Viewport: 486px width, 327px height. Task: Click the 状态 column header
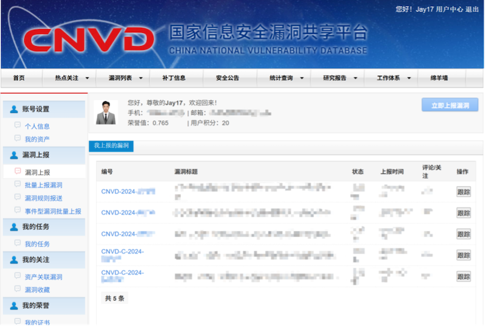358,172
